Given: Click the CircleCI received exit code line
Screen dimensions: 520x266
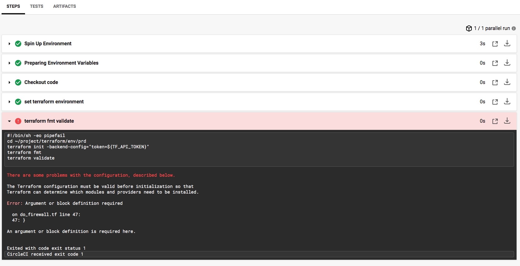Looking at the screenshot, I should 45,254.
